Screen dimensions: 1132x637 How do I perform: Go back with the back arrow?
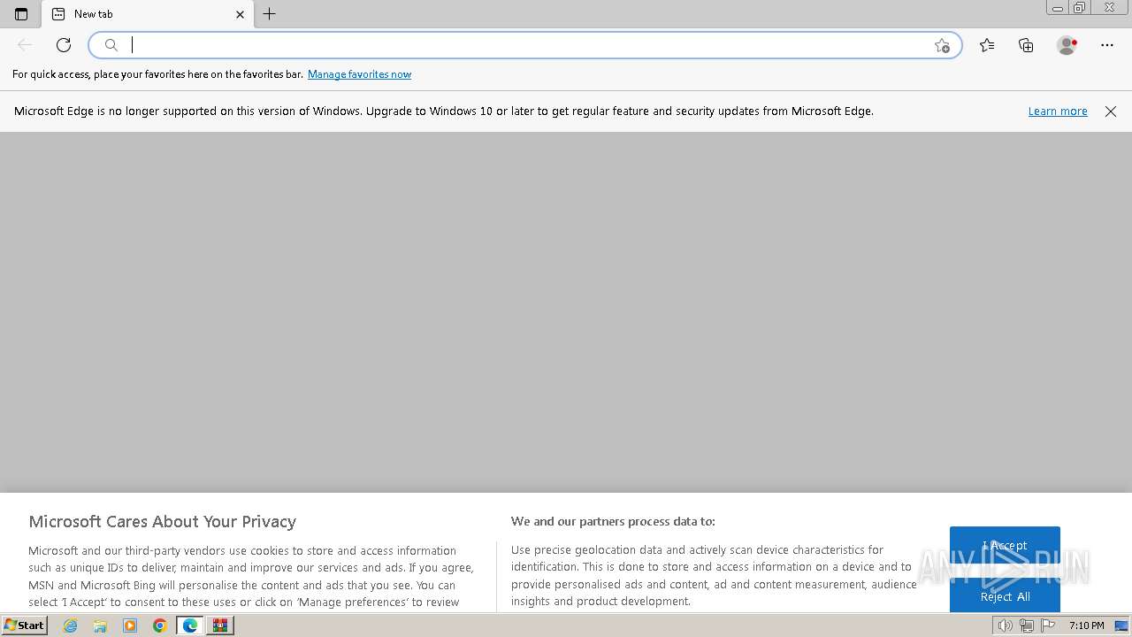click(x=25, y=45)
